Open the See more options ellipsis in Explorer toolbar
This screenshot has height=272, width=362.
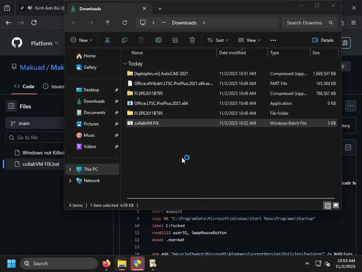273,40
